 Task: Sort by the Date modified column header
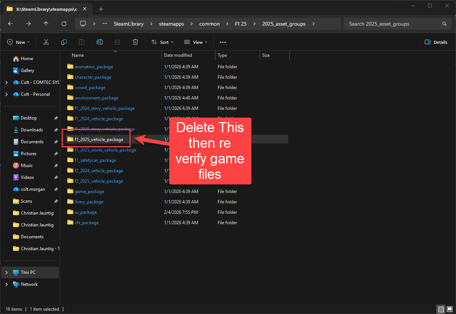tap(178, 55)
